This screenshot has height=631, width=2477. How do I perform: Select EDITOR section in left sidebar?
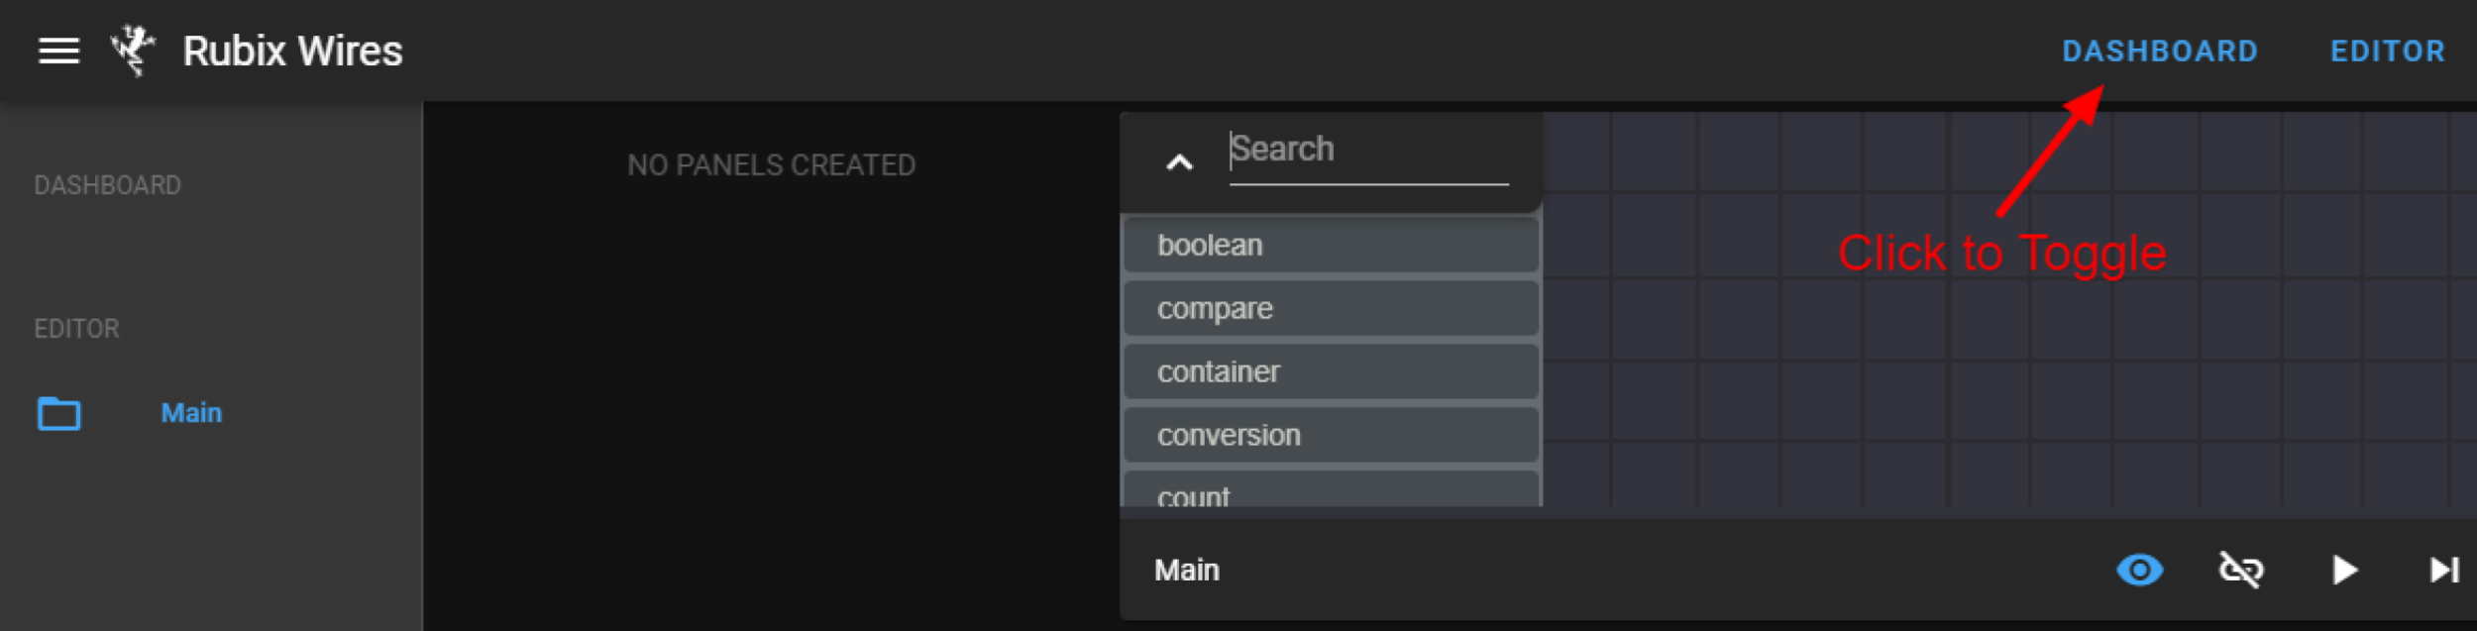coord(76,329)
